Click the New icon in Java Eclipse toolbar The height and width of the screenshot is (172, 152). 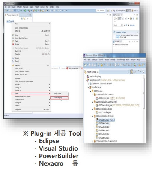coord(6,11)
